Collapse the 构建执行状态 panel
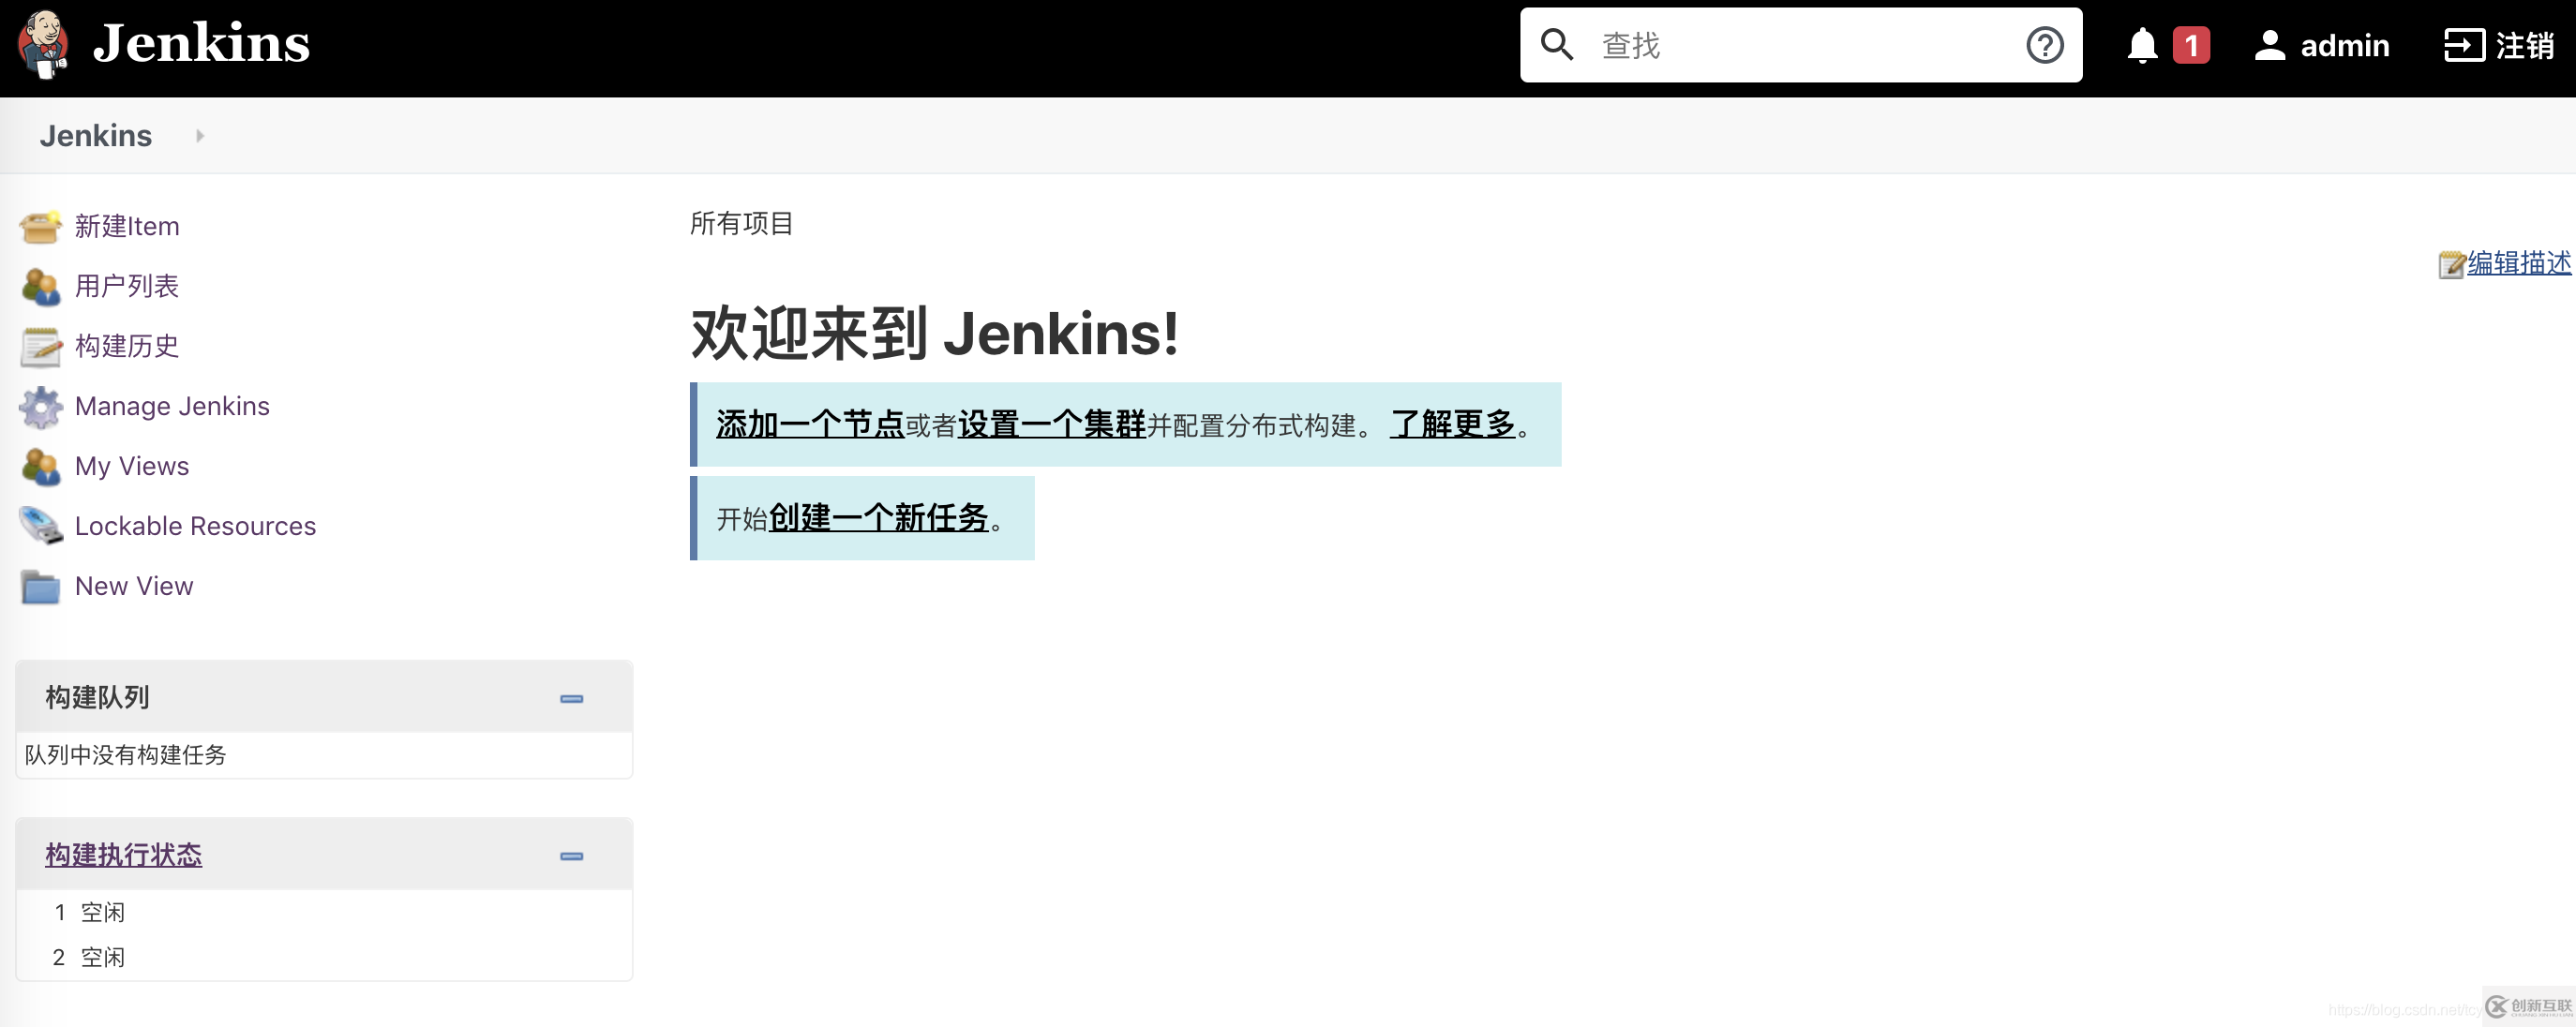Viewport: 2576px width, 1027px height. (572, 856)
